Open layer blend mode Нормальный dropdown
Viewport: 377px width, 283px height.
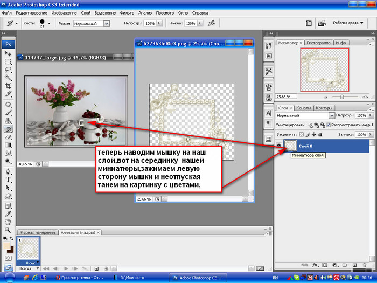332,115
